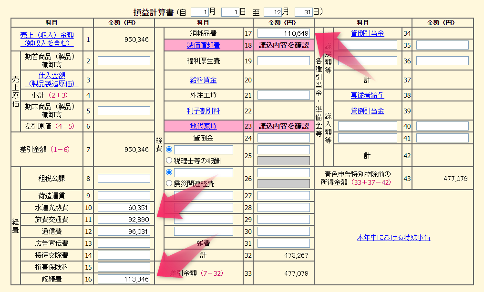
Task: Click the row 36 amount field
Action: pos(443,61)
